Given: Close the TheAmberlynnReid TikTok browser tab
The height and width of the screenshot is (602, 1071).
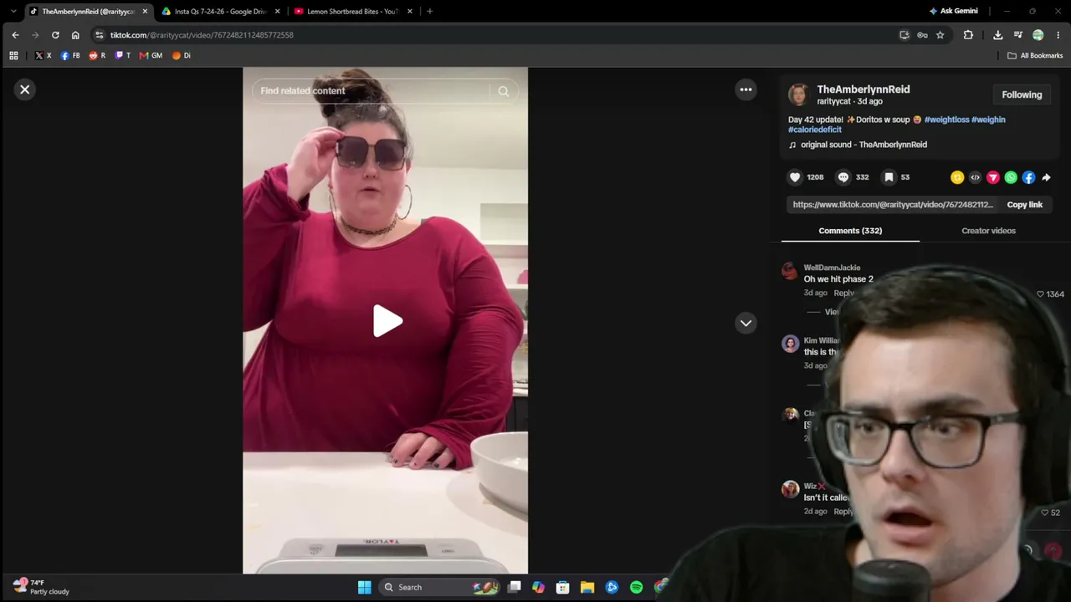Looking at the screenshot, I should [x=145, y=12].
